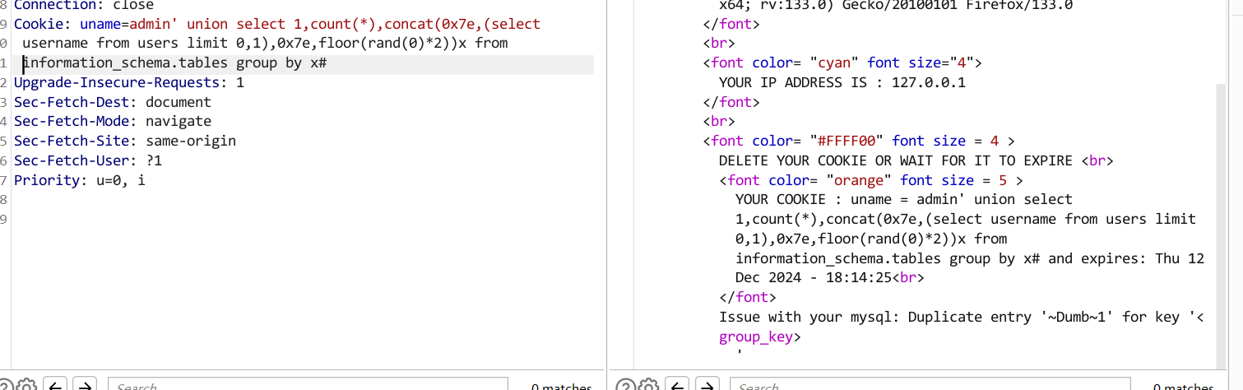Click the 'Issue with your mysql: Duplicate entry' line
1243x390 pixels.
(962, 317)
